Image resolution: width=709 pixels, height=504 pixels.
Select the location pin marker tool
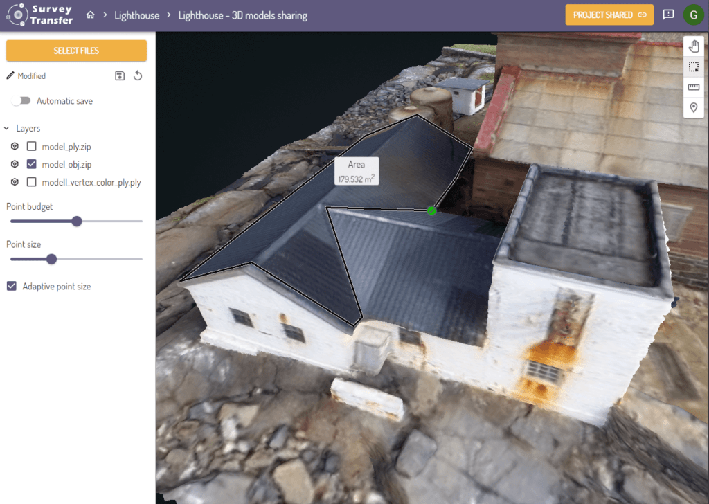(694, 108)
